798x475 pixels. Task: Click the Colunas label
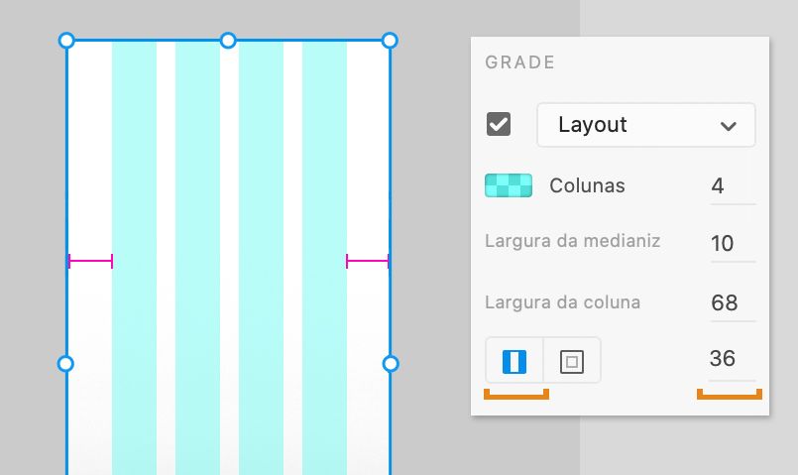587,185
